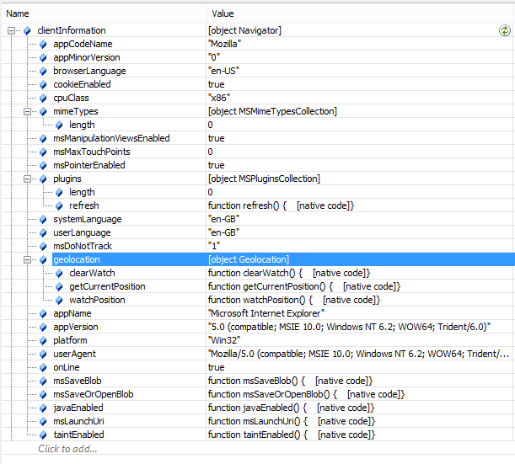The height and width of the screenshot is (464, 515).
Task: Click the diamond icon next to msManipulationViewsEnabled
Action: click(43, 138)
